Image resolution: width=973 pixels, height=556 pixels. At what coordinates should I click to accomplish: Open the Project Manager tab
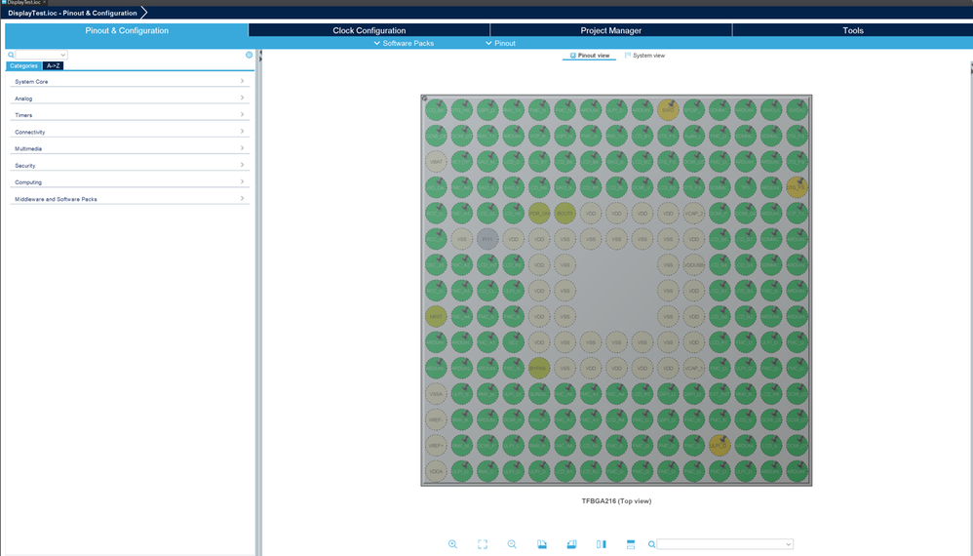click(610, 30)
